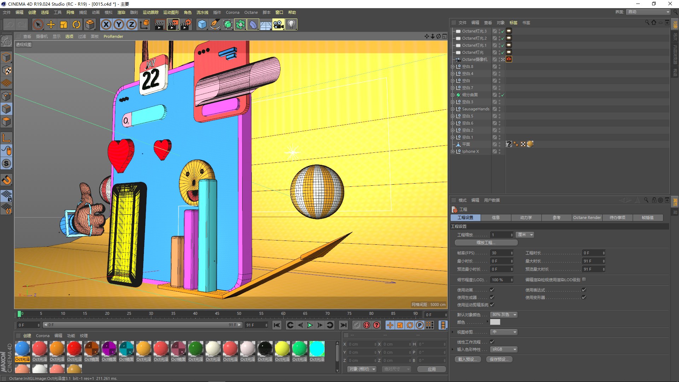
Task: Toggle the 线性工作流程 checkbox
Action: tap(492, 342)
